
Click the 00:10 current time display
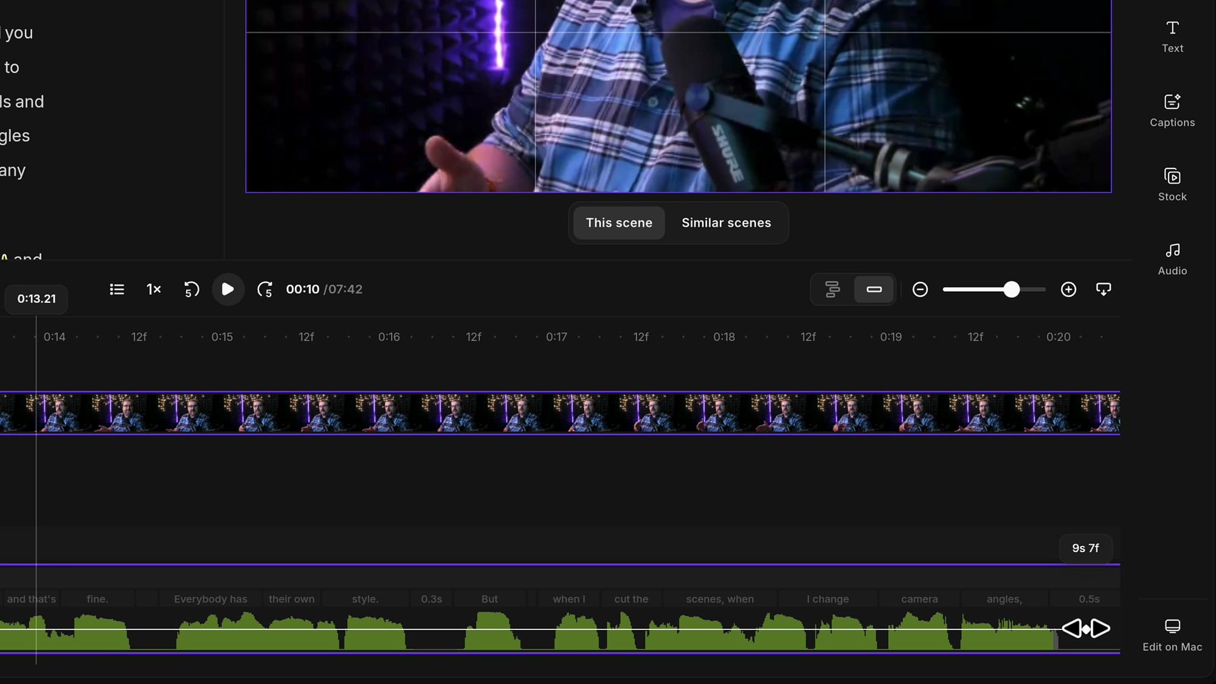(302, 289)
